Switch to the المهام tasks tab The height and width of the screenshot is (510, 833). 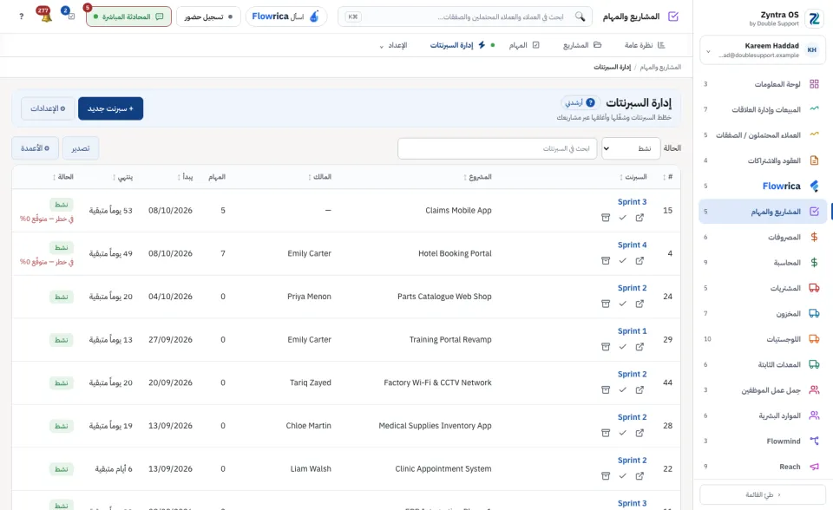(524, 45)
